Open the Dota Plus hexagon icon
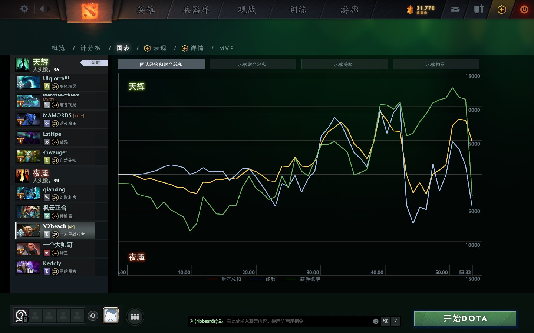The width and height of the screenshot is (534, 333). point(501,10)
